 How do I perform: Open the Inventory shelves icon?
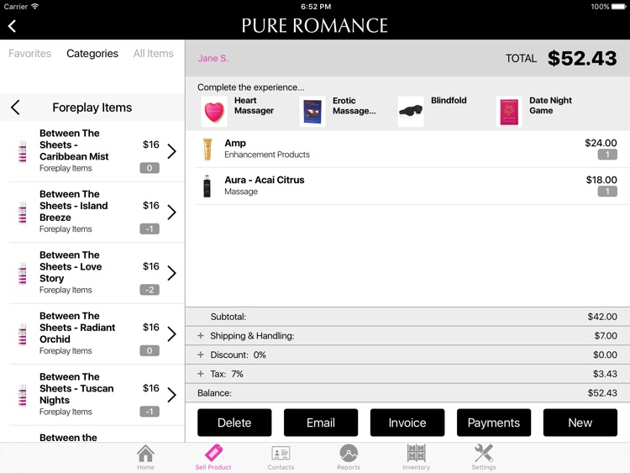[417, 454]
